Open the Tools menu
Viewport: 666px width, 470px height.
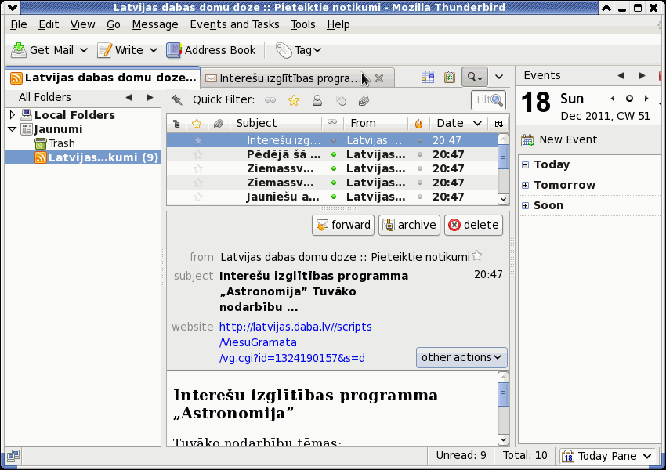click(x=303, y=24)
